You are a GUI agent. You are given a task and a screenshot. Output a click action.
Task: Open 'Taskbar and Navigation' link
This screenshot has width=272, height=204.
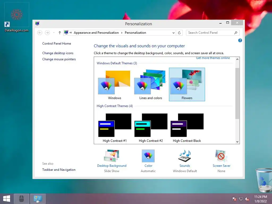[x=59, y=170]
